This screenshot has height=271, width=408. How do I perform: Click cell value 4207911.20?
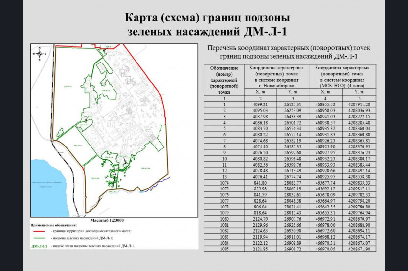coord(359,104)
